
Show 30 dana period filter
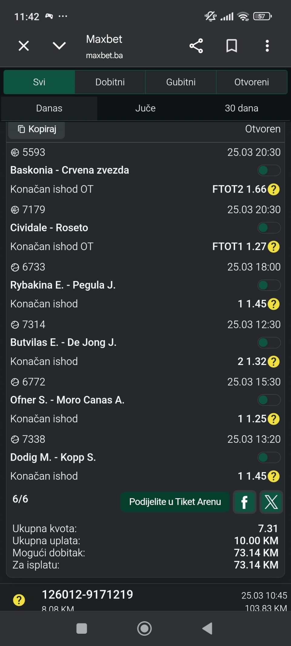coord(241,108)
